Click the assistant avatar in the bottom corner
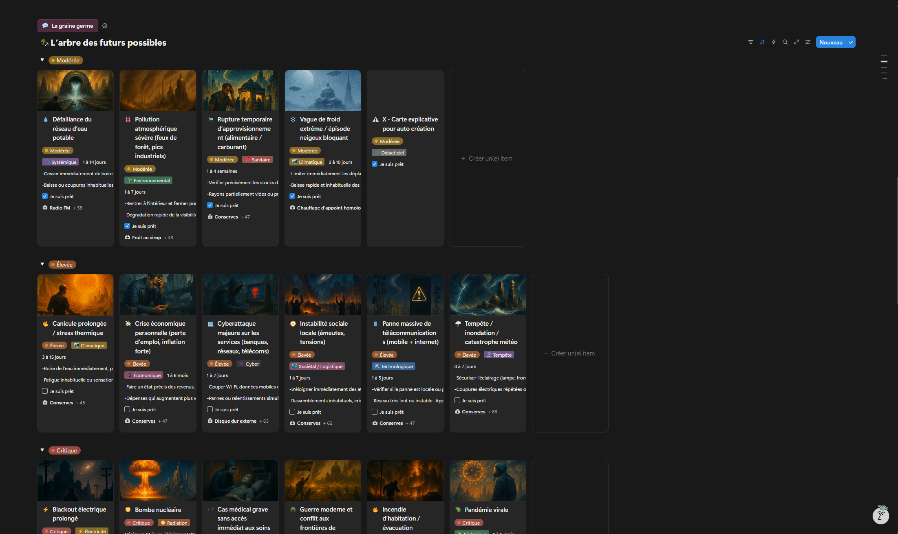The width and height of the screenshot is (898, 534). point(880,515)
